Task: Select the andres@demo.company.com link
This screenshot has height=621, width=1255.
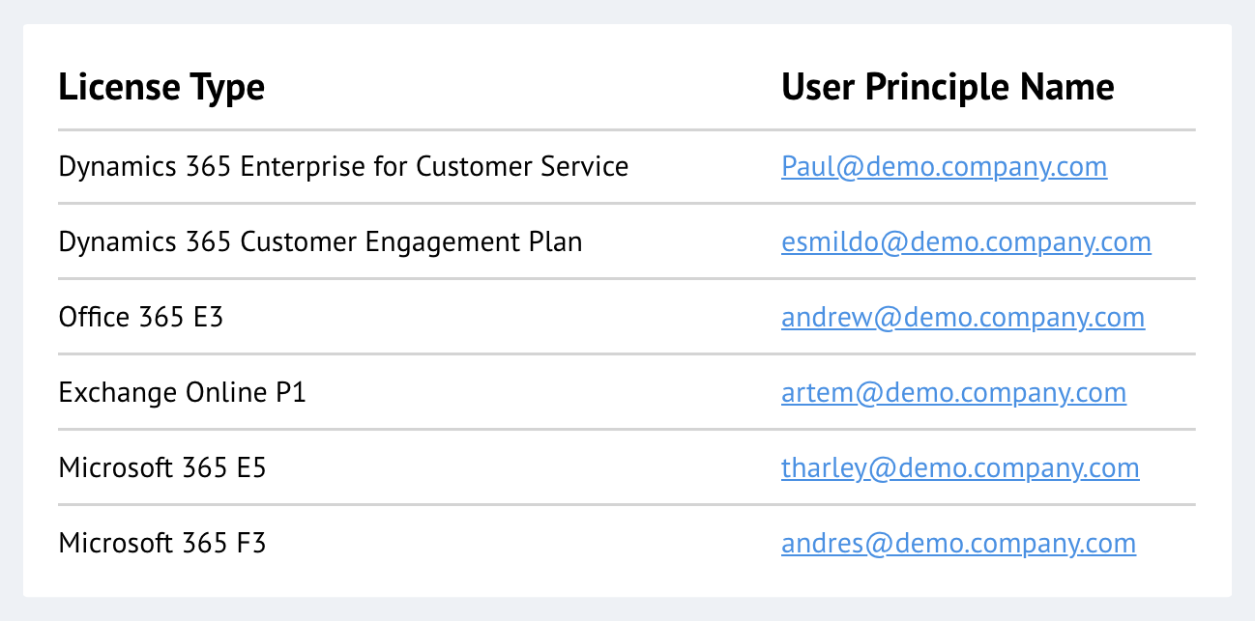Action: (958, 543)
